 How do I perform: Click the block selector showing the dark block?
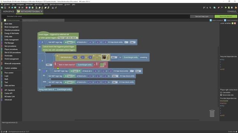104,57
